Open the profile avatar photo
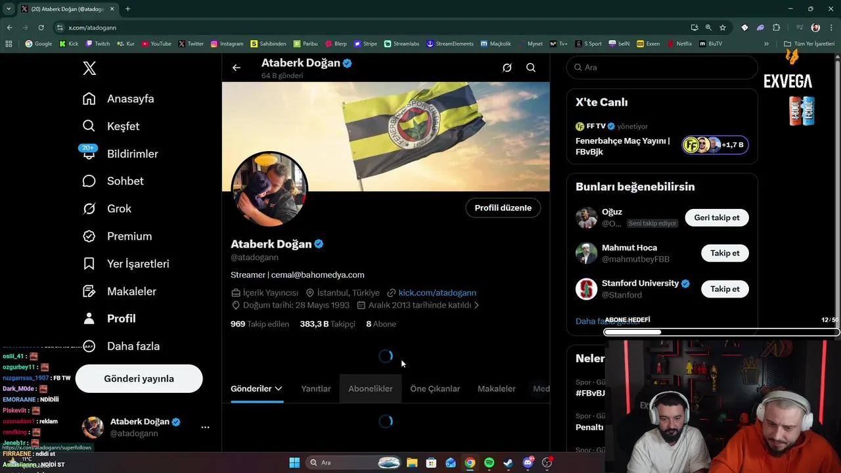Image resolution: width=841 pixels, height=473 pixels. [269, 189]
